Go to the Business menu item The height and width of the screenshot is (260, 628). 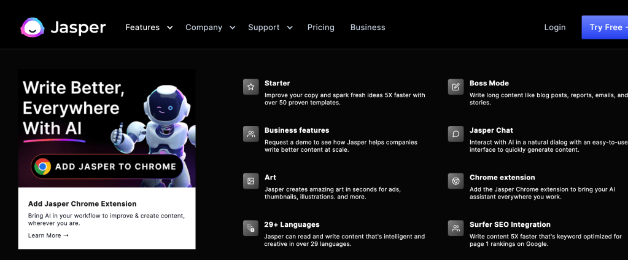pos(368,28)
